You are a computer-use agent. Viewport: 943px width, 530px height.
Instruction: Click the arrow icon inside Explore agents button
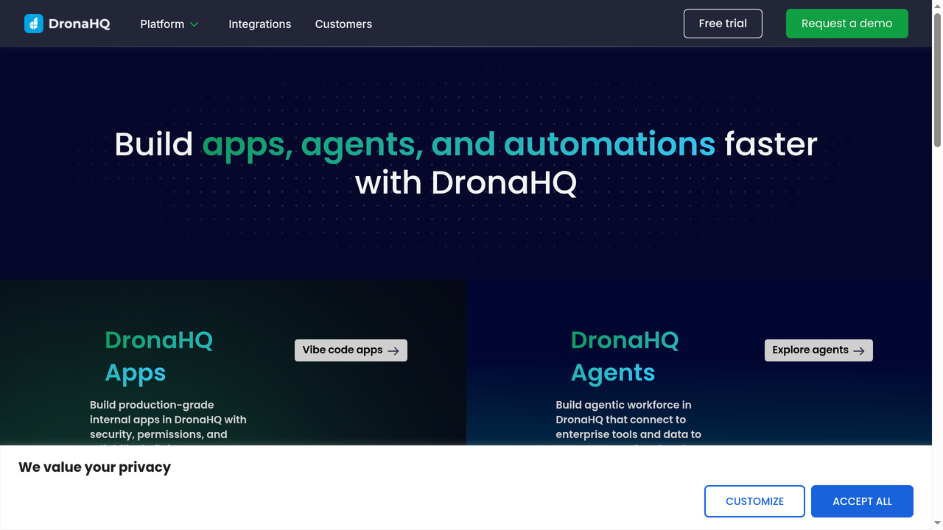(x=859, y=350)
